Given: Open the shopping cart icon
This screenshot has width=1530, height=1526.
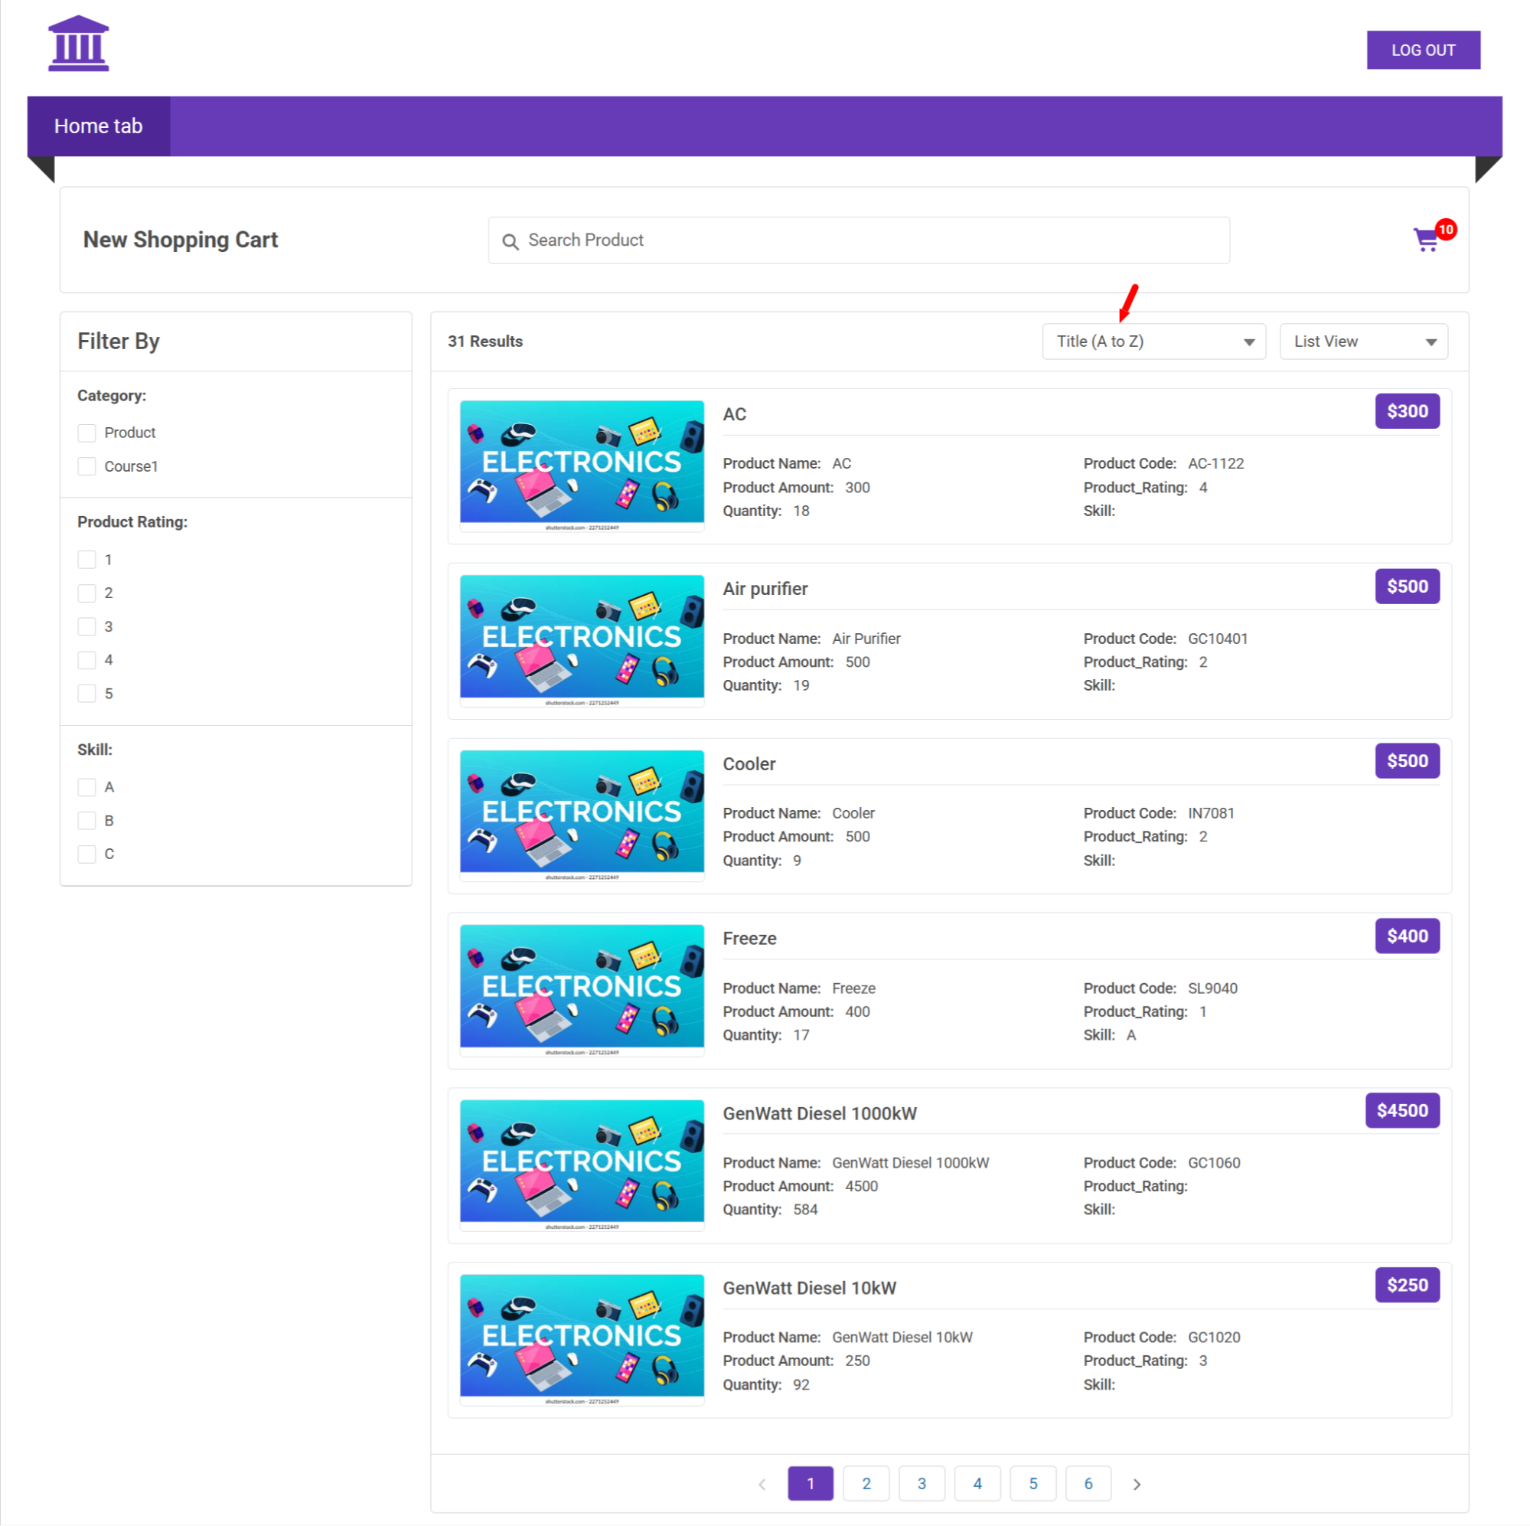Looking at the screenshot, I should [x=1427, y=240].
